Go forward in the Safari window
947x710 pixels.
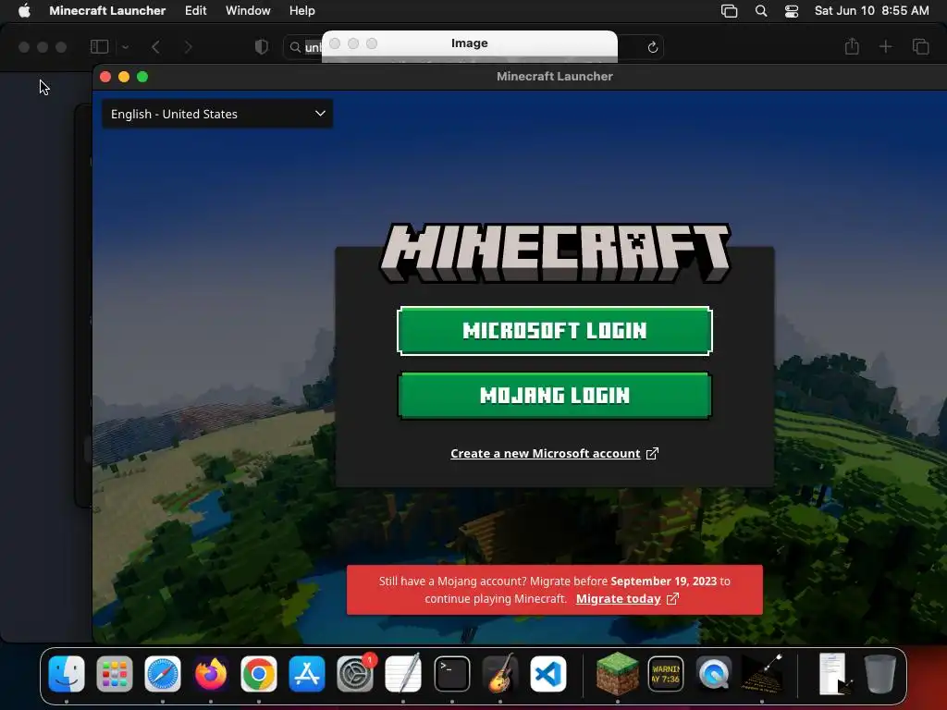(188, 46)
